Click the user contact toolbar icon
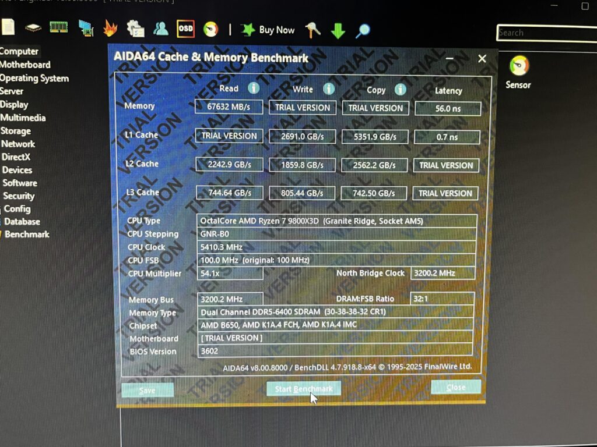 point(161,29)
